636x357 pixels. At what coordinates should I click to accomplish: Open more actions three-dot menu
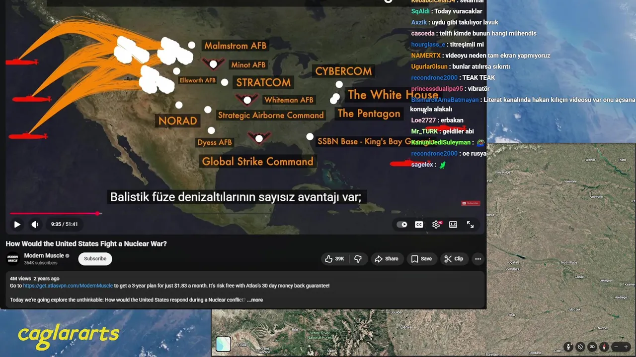478,259
